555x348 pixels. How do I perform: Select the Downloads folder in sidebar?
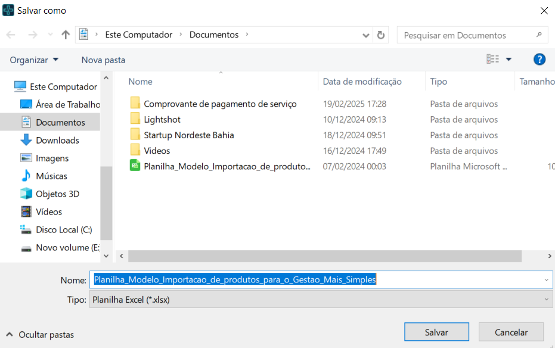point(57,140)
